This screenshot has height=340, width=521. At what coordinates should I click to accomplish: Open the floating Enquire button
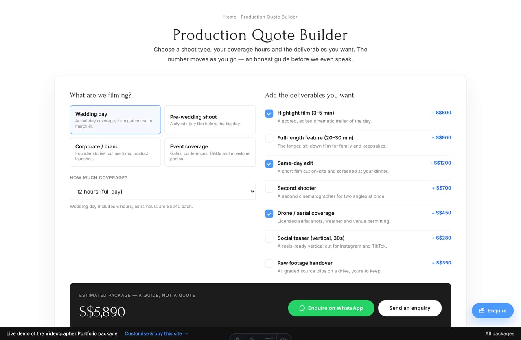click(493, 311)
